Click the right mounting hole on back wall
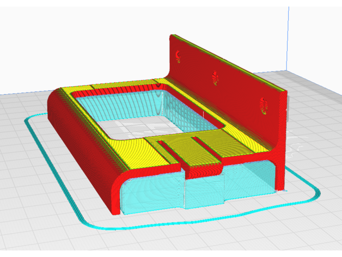Viewport: 342px width, 257px height. click(x=264, y=106)
